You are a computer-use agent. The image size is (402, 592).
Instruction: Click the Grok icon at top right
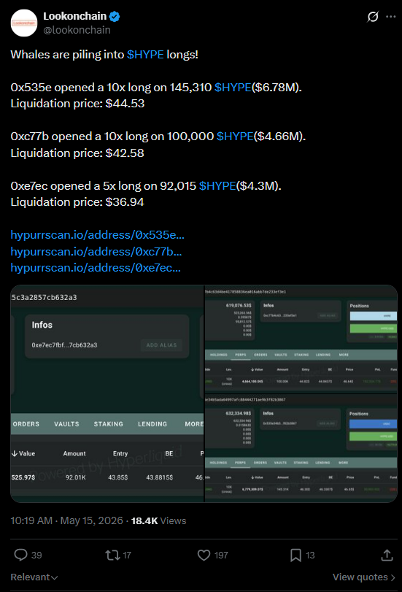coord(373,17)
